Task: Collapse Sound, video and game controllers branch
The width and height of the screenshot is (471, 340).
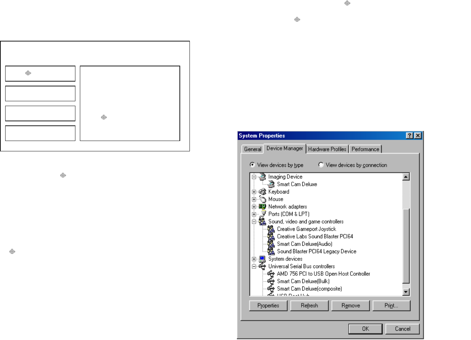Action: [254, 222]
